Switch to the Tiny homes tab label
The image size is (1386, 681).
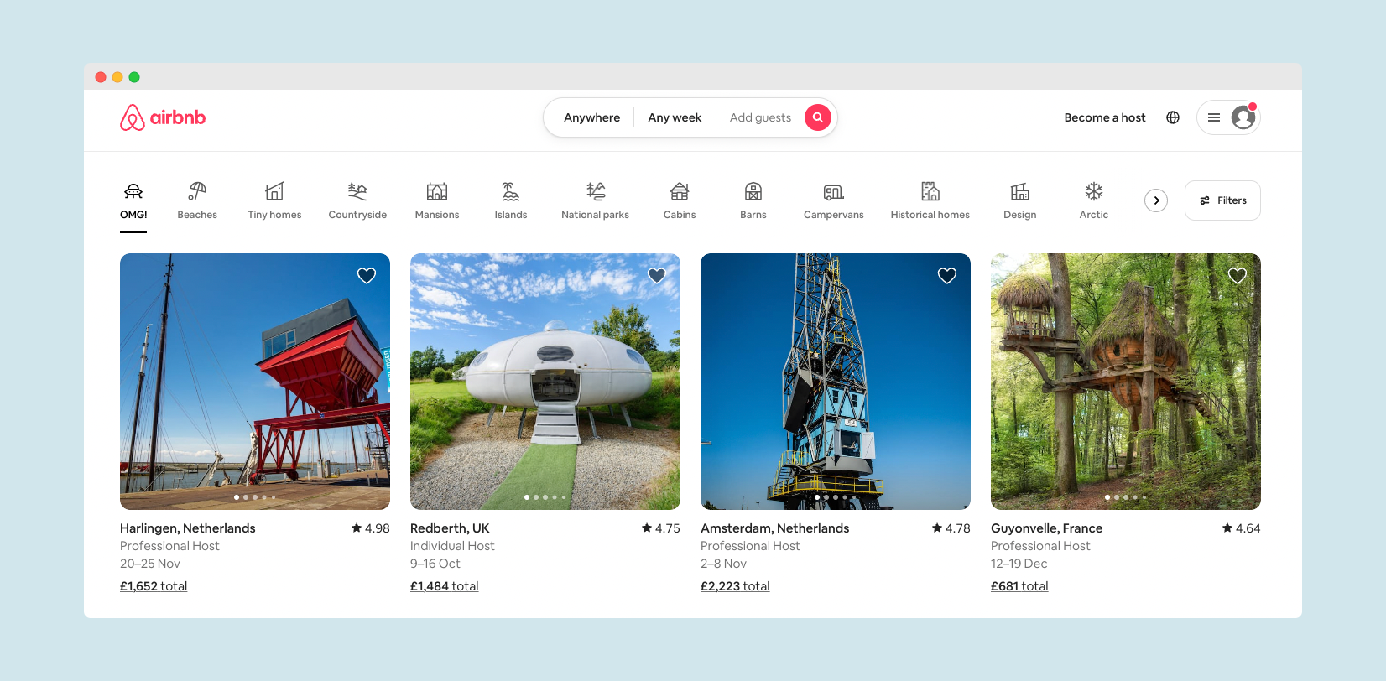[274, 215]
